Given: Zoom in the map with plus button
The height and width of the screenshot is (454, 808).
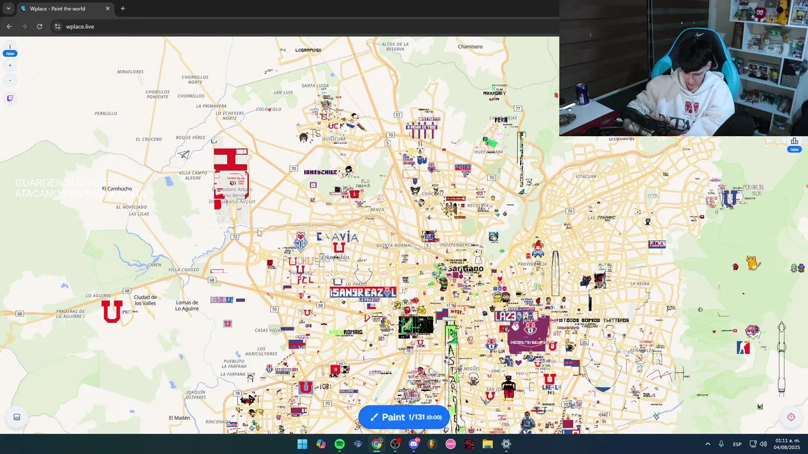Looking at the screenshot, I should click(x=10, y=66).
